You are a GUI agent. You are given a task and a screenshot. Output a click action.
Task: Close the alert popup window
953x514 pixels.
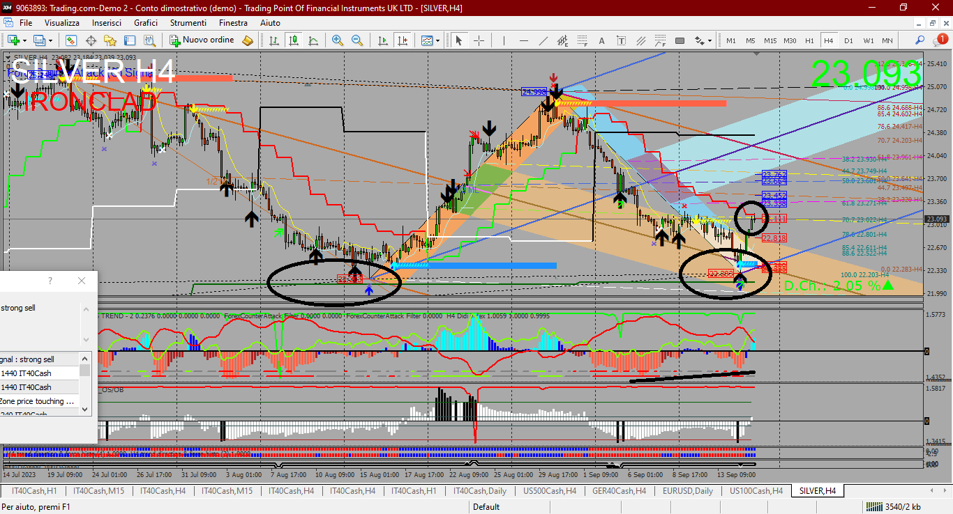(82, 281)
